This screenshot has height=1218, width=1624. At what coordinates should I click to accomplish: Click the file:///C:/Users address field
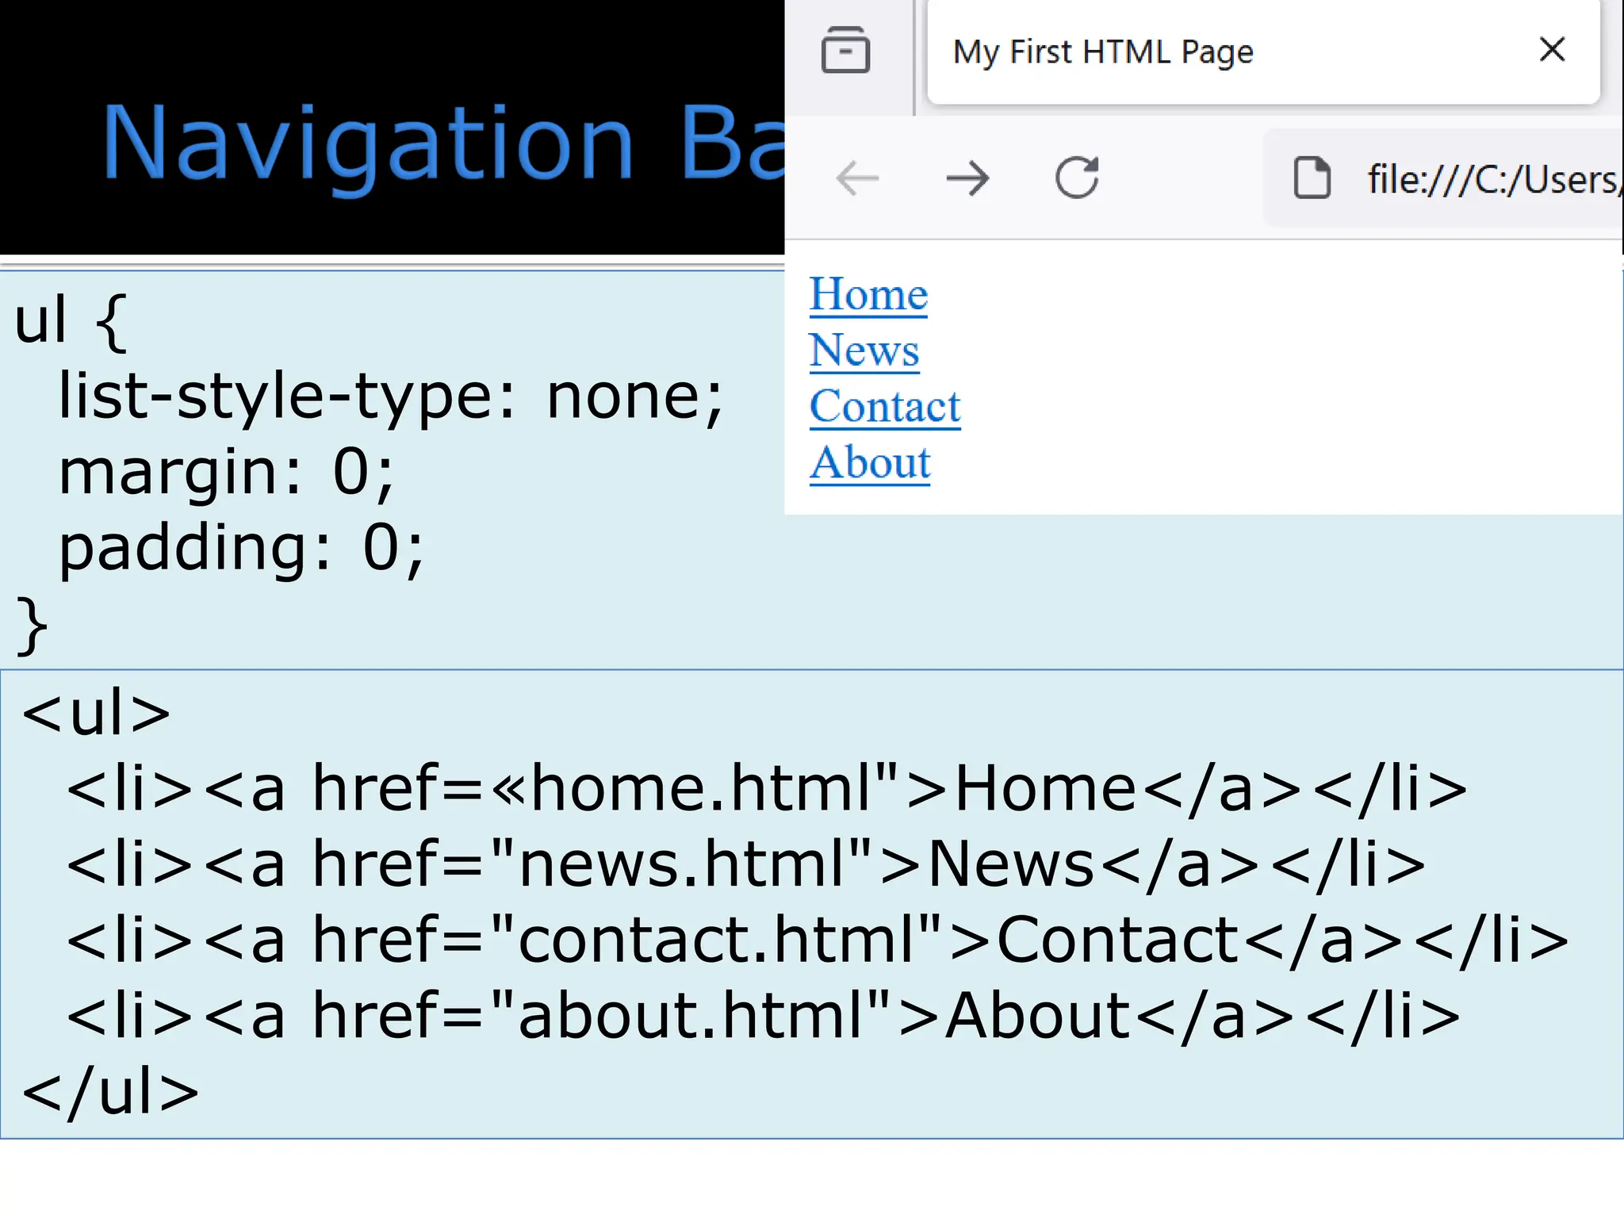(x=1491, y=179)
